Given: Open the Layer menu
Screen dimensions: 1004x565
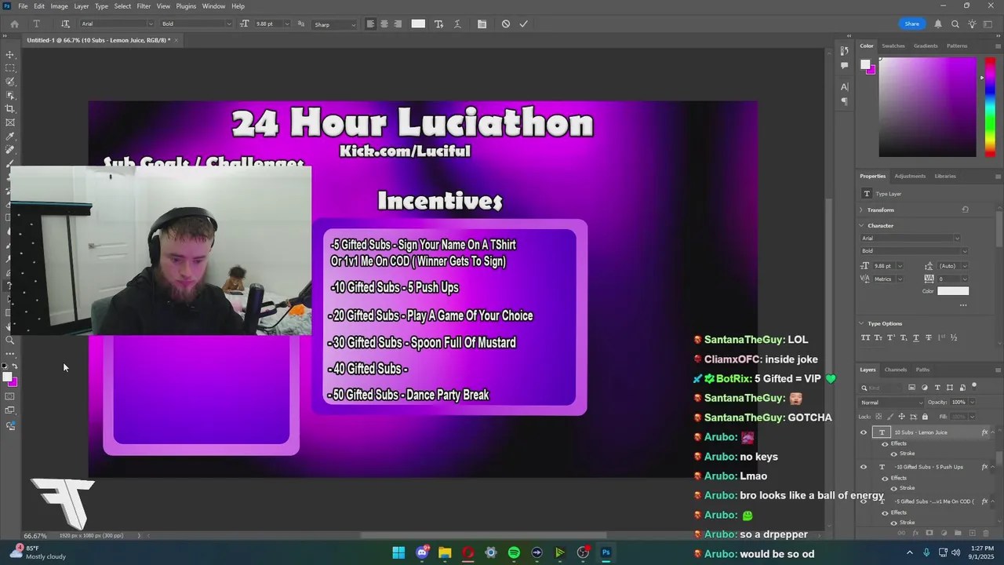Looking at the screenshot, I should coord(82,6).
